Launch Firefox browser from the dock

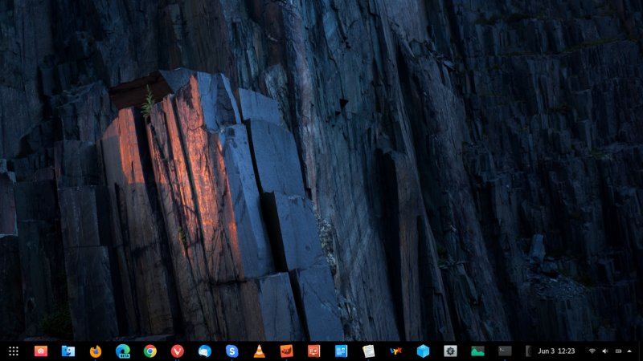96,351
